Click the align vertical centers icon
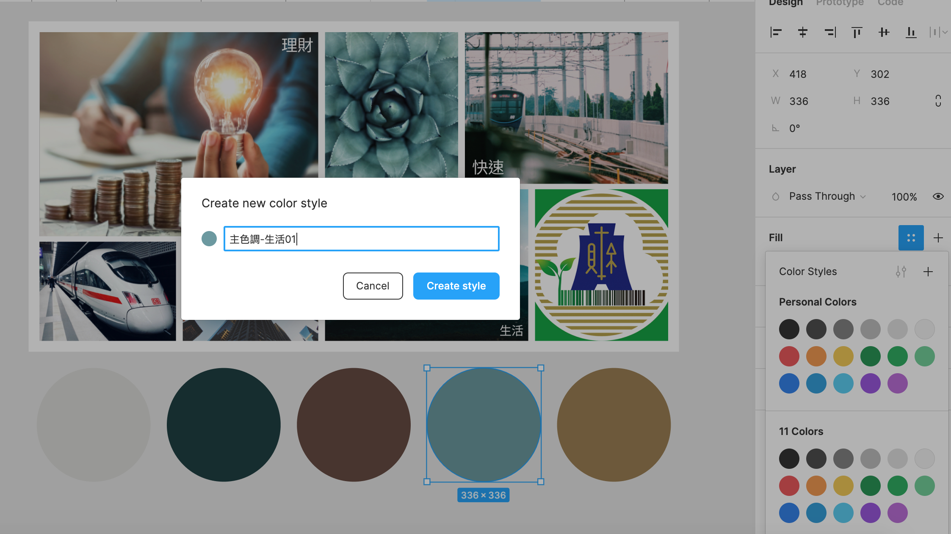The image size is (951, 534). [884, 32]
